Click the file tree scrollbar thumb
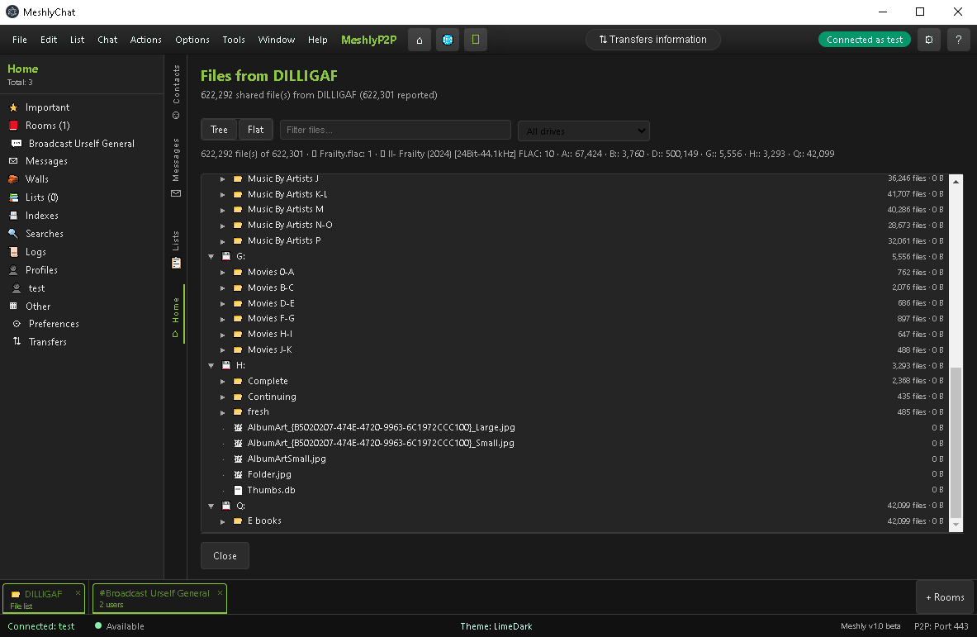Screen dimensions: 977x637 (956, 443)
